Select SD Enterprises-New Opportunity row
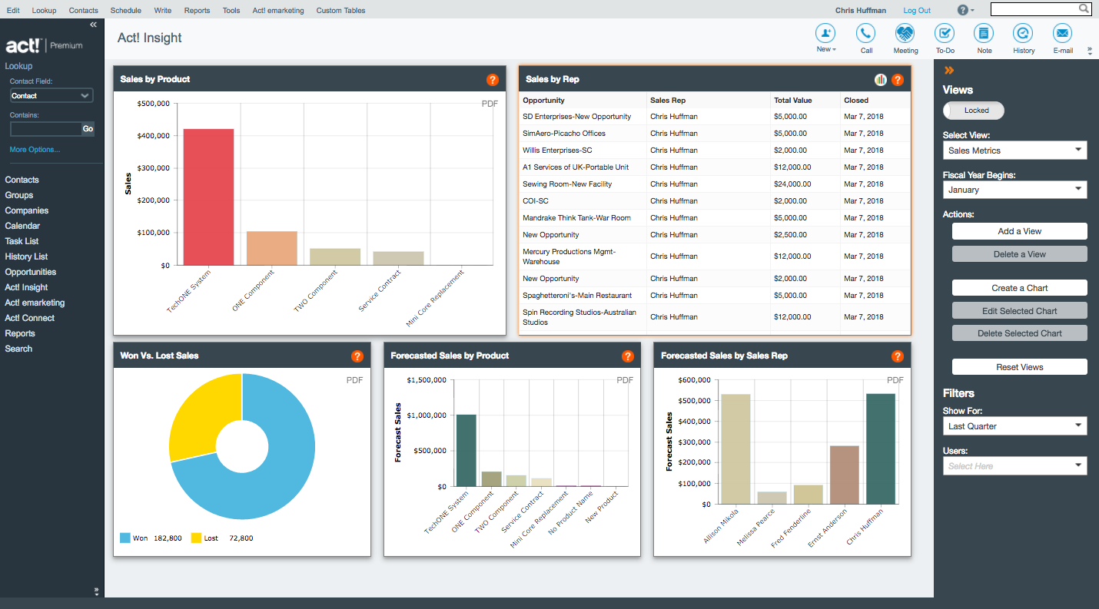 [715, 117]
